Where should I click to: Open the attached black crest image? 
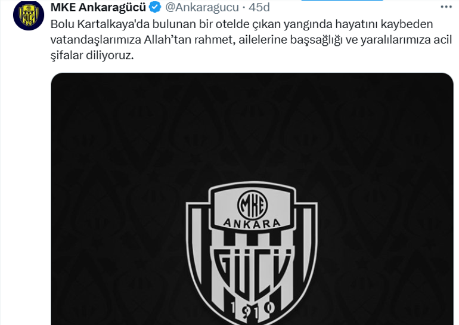[x=252, y=199]
